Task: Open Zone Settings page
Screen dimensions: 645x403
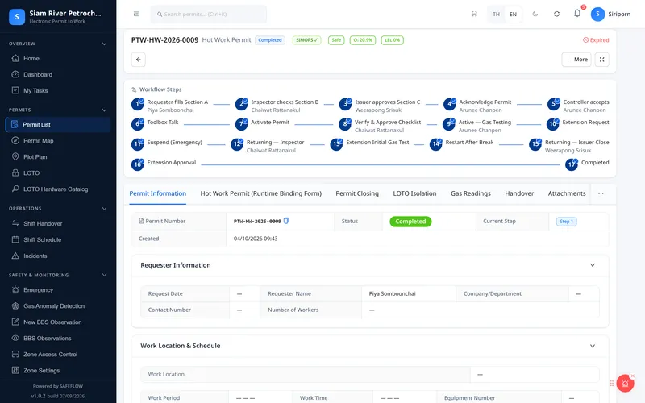Action: [x=57, y=370]
